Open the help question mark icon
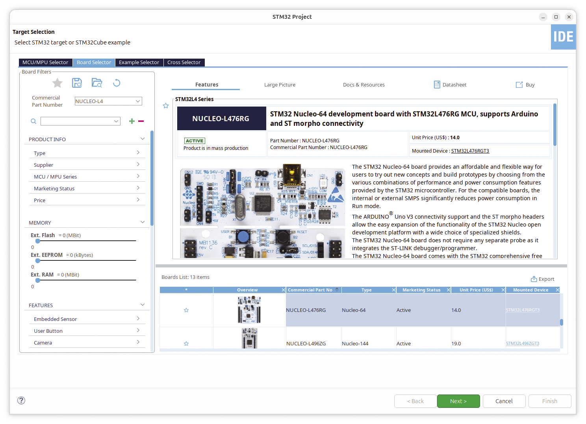Screen dimensions: 586x424 pyautogui.click(x=21, y=400)
